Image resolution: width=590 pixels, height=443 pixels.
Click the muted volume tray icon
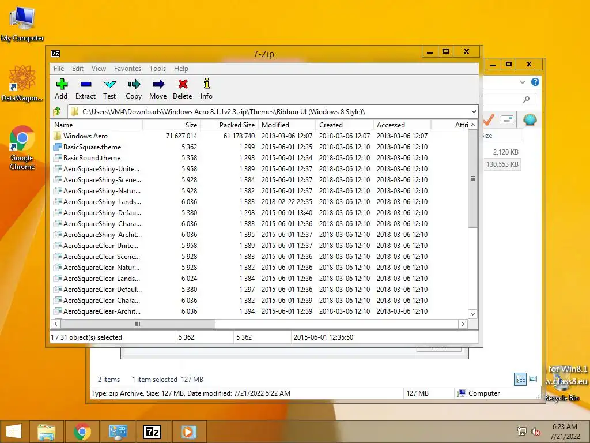(x=535, y=431)
